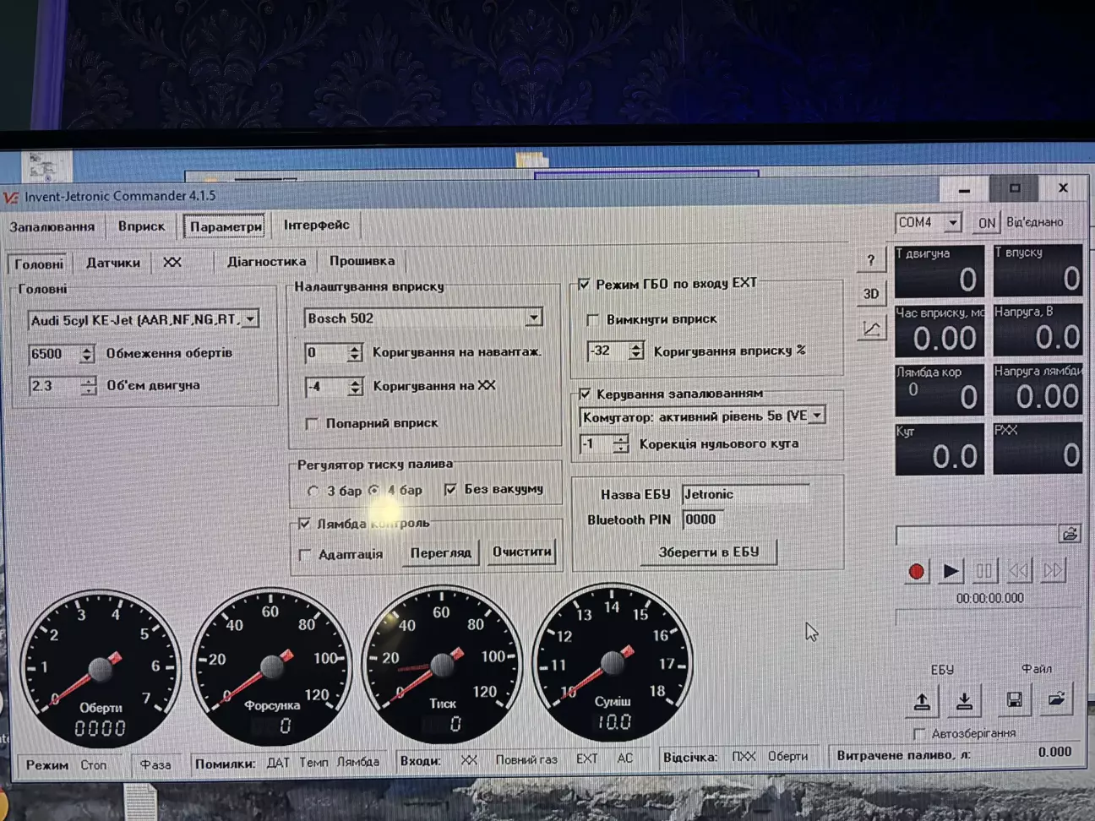1095x821 pixels.
Task: Click the download from ECU icon
Action: point(964,700)
